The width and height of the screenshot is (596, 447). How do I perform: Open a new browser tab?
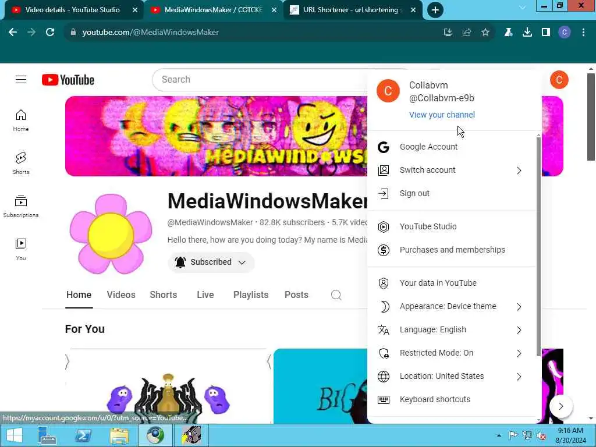(x=435, y=10)
